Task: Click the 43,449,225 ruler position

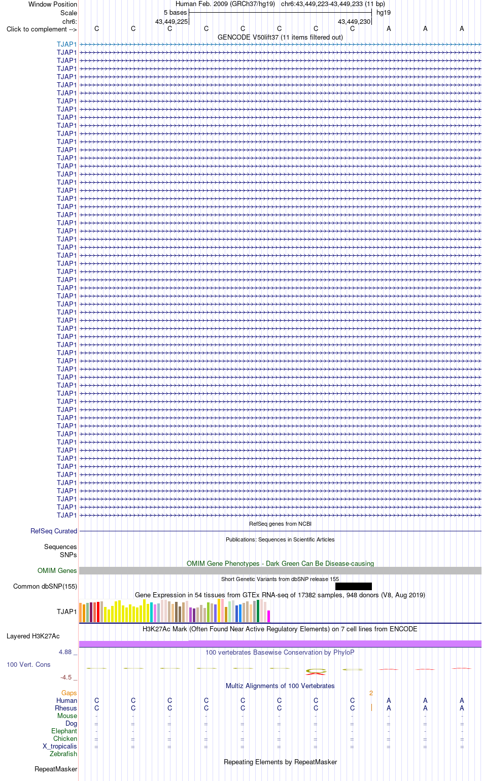Action: coord(171,21)
